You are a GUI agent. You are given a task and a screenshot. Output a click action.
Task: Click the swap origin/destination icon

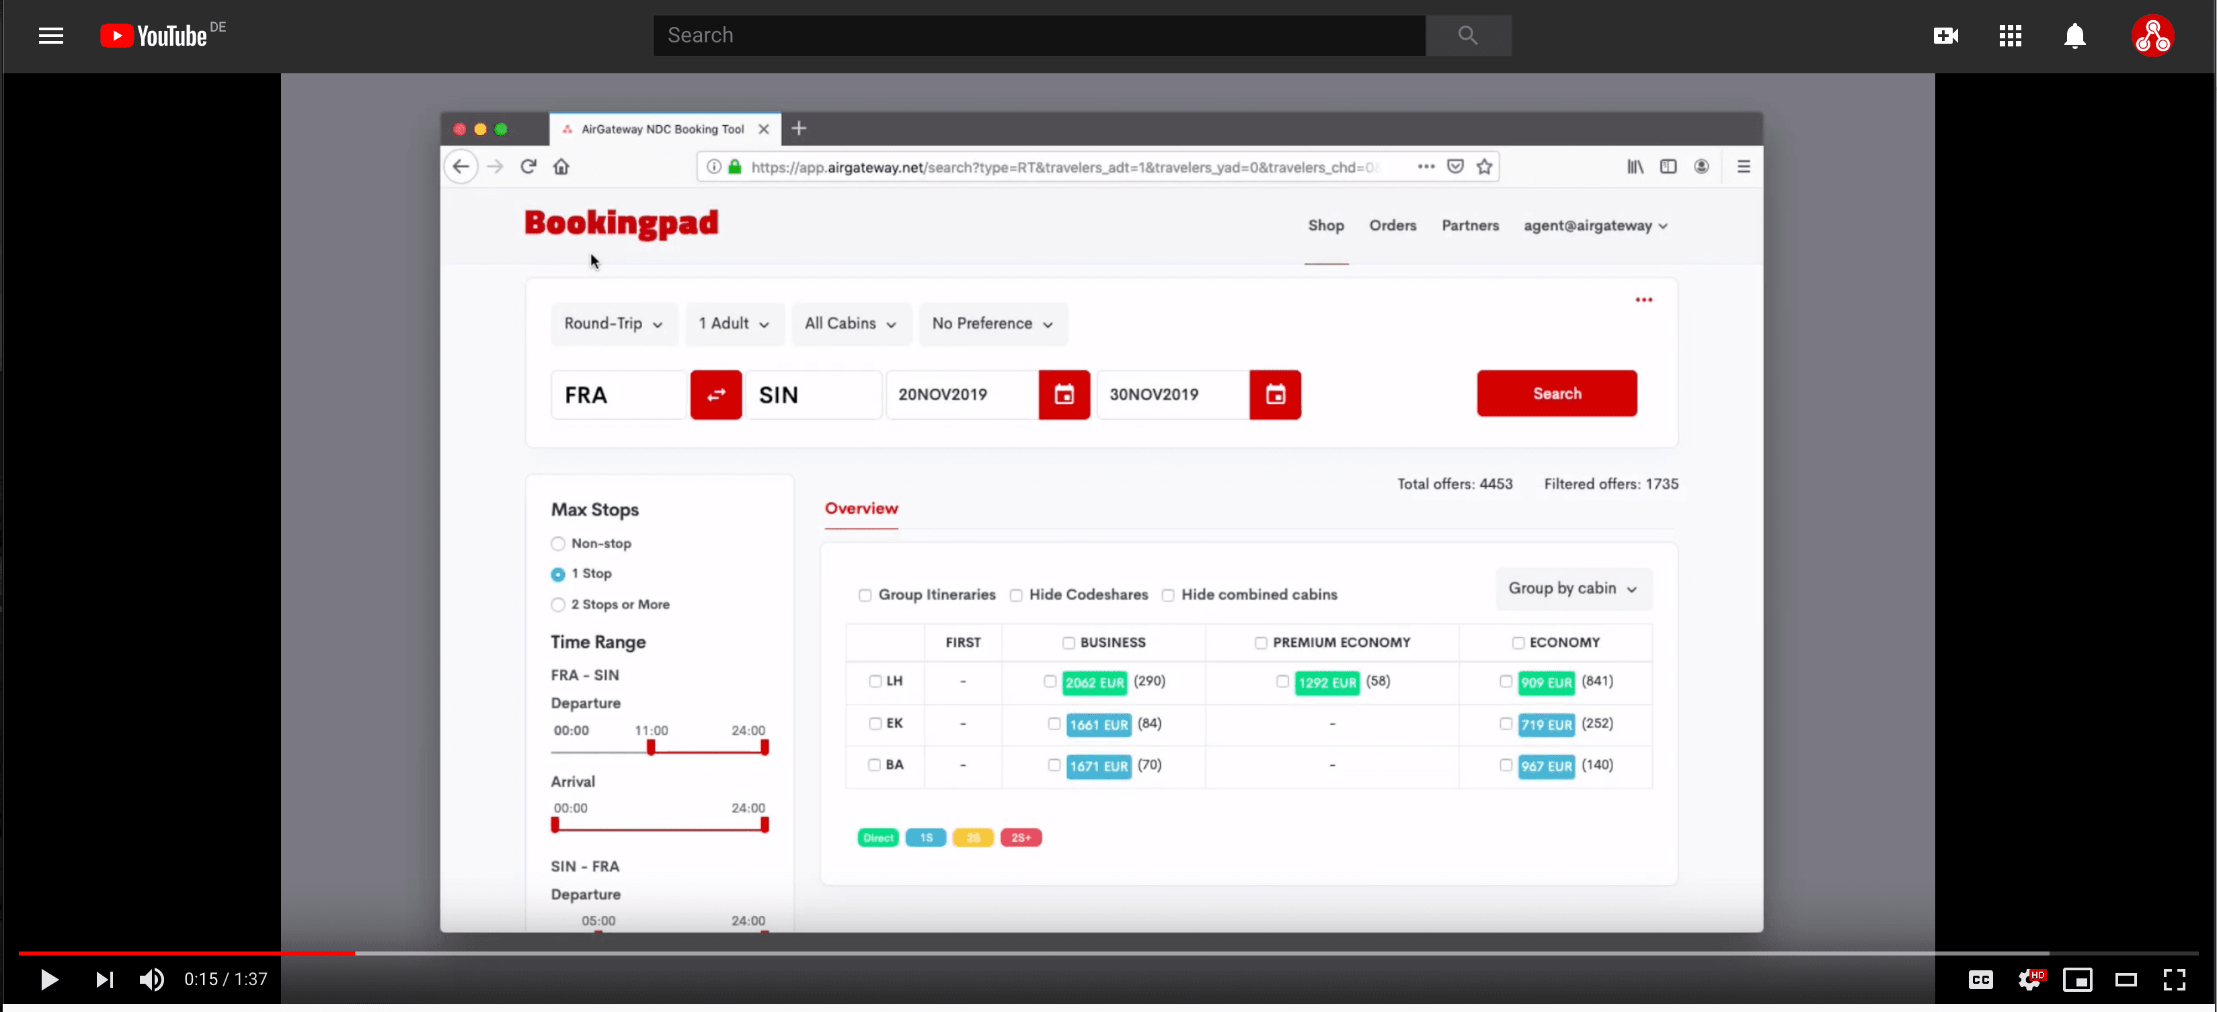[x=715, y=394]
